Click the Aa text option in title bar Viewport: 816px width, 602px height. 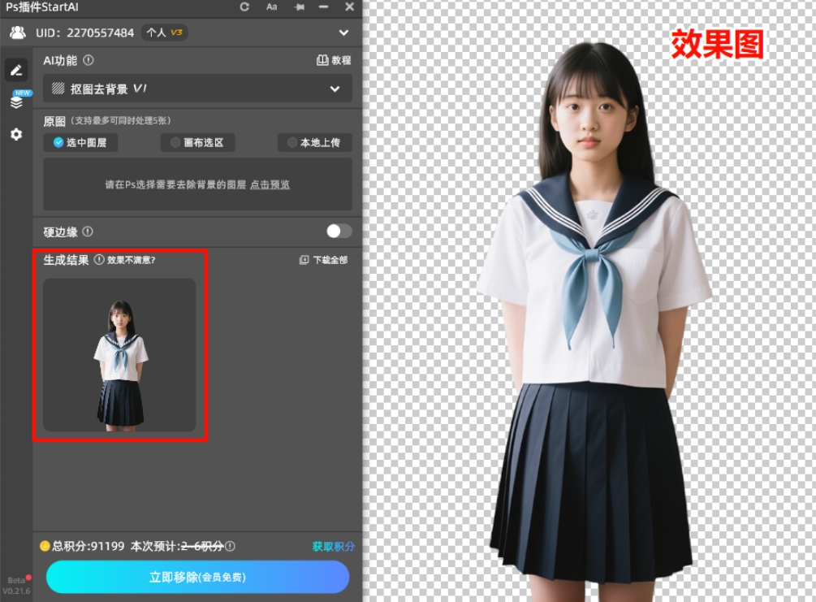(x=271, y=7)
